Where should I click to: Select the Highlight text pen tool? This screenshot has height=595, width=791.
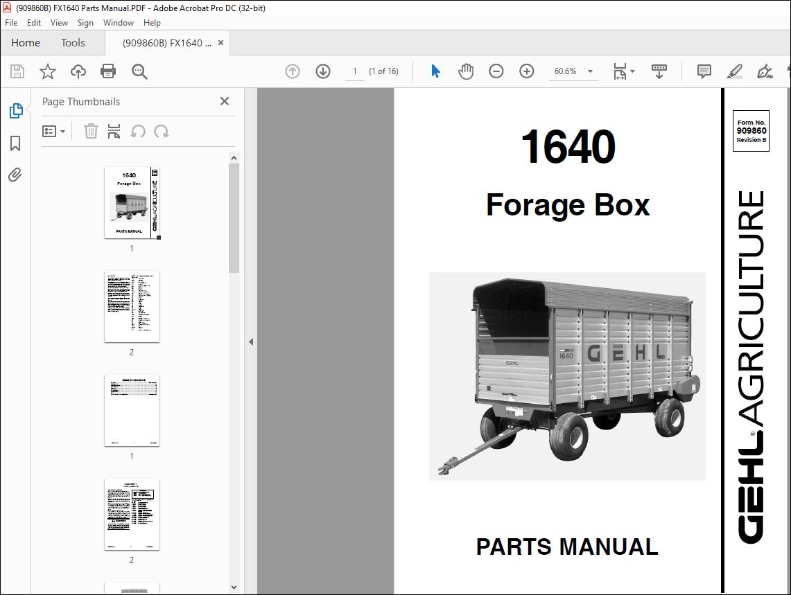tap(735, 71)
